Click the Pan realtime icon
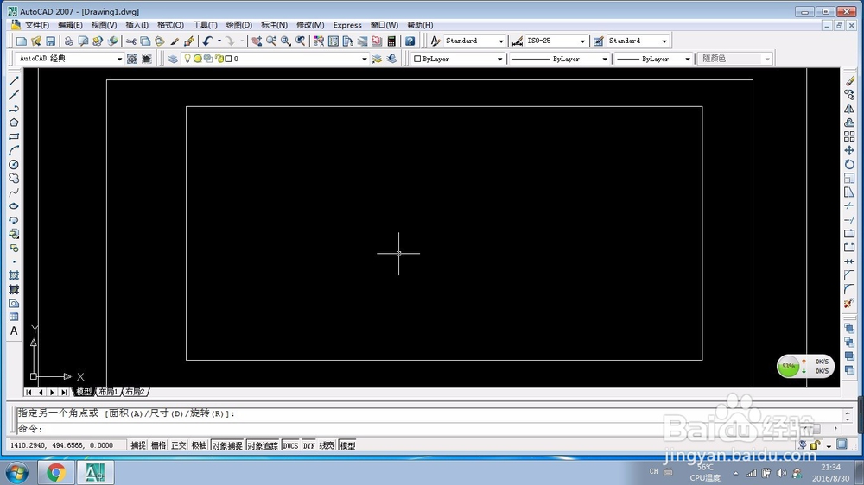Viewport: 864px width, 485px height. (x=257, y=41)
